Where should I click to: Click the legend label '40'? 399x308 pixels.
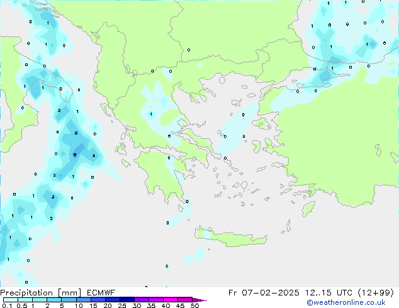point(166,305)
